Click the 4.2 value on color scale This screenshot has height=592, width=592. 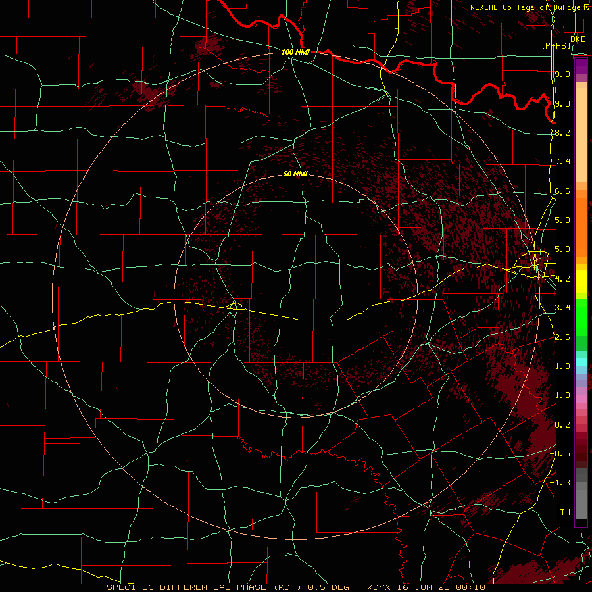pos(562,279)
